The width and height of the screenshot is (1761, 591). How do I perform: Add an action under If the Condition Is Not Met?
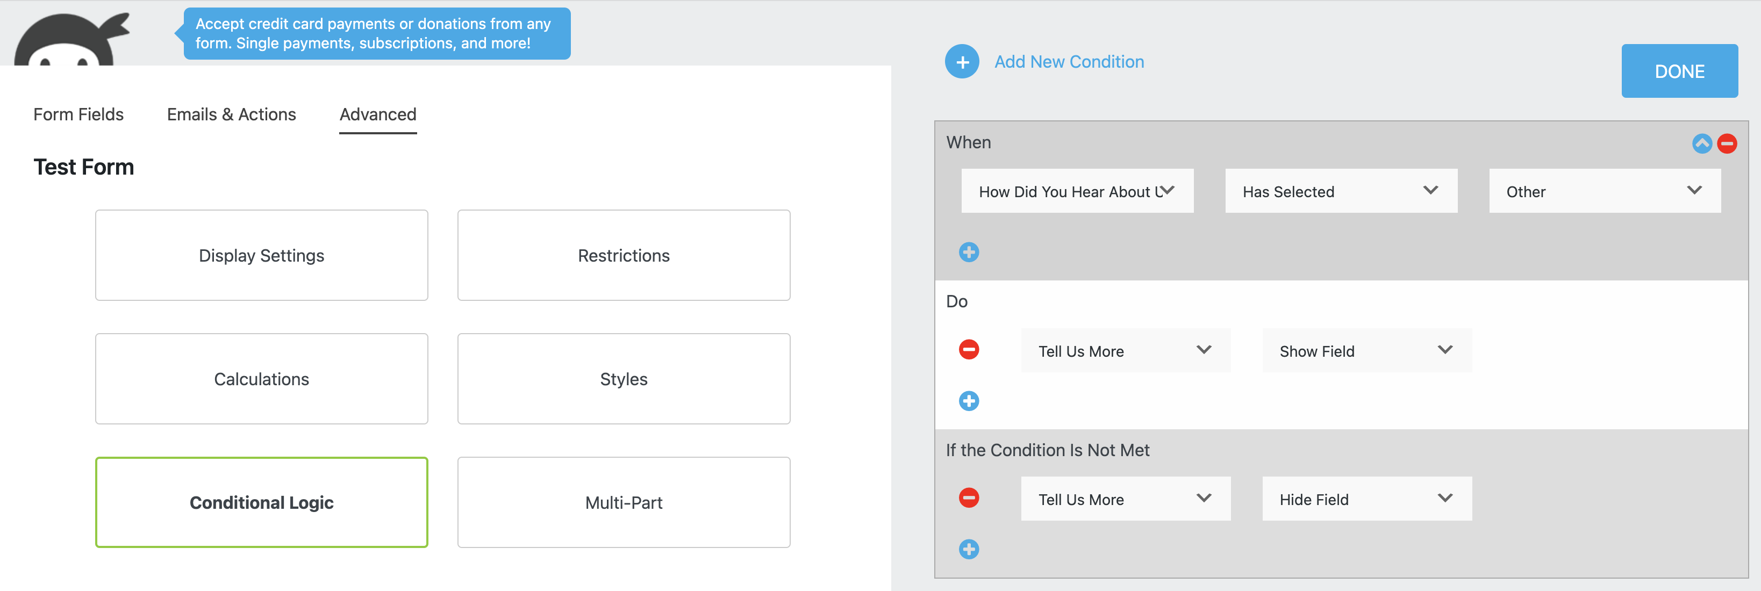tap(969, 549)
